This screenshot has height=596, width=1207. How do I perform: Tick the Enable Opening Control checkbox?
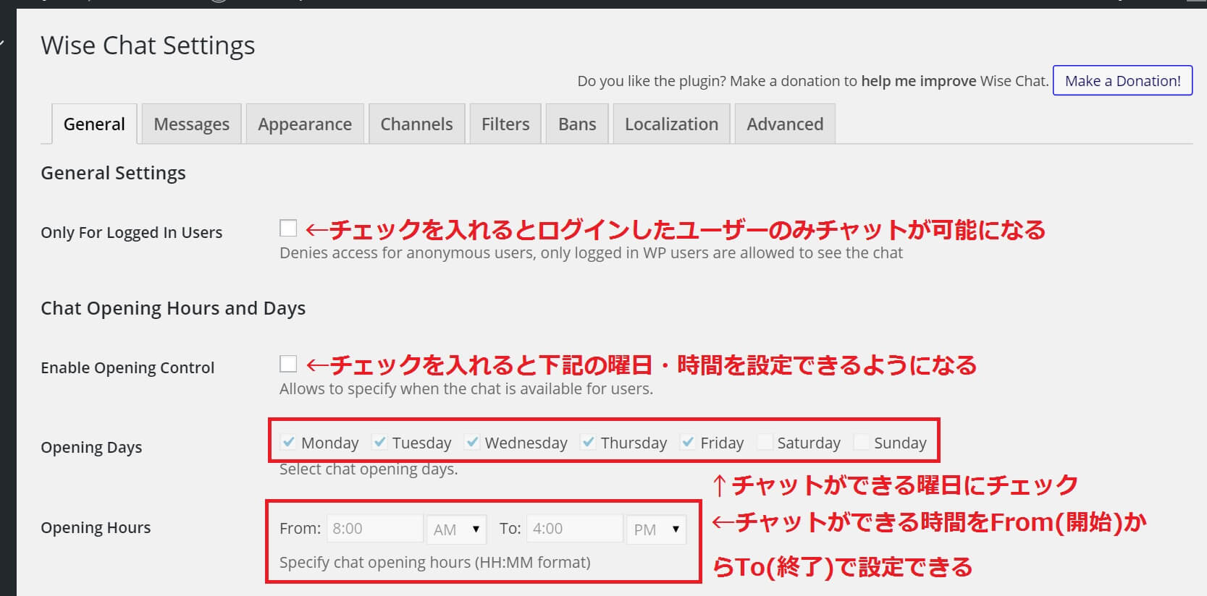(288, 364)
